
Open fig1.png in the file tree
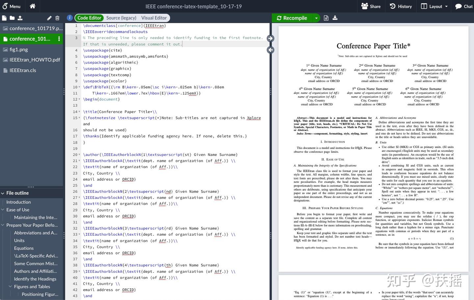point(19,50)
